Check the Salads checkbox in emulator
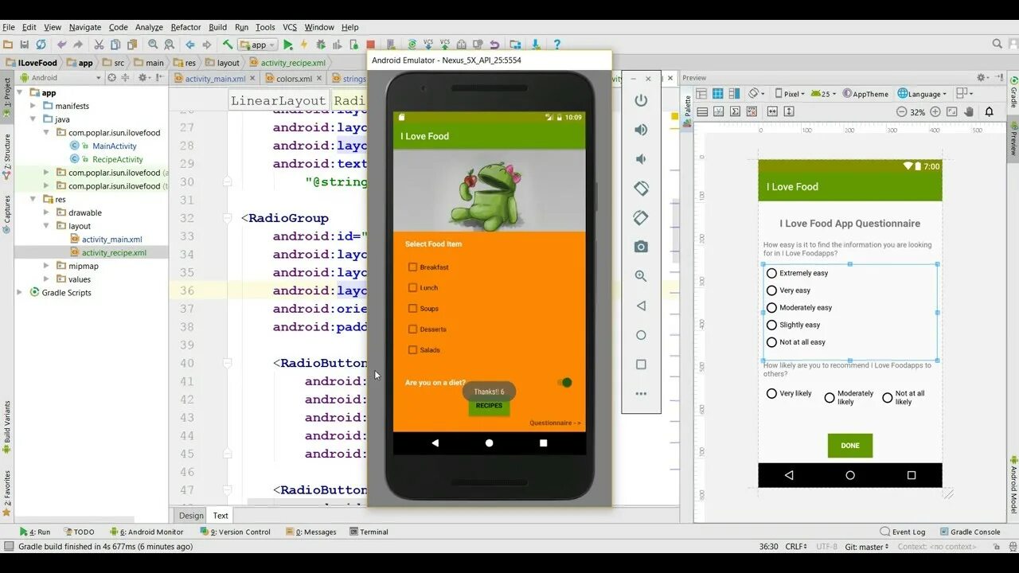The height and width of the screenshot is (573, 1019). pyautogui.click(x=412, y=350)
